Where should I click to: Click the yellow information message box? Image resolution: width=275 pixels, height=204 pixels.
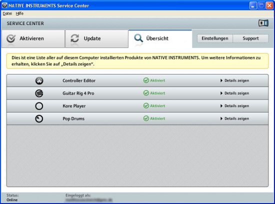pyautogui.click(x=137, y=61)
